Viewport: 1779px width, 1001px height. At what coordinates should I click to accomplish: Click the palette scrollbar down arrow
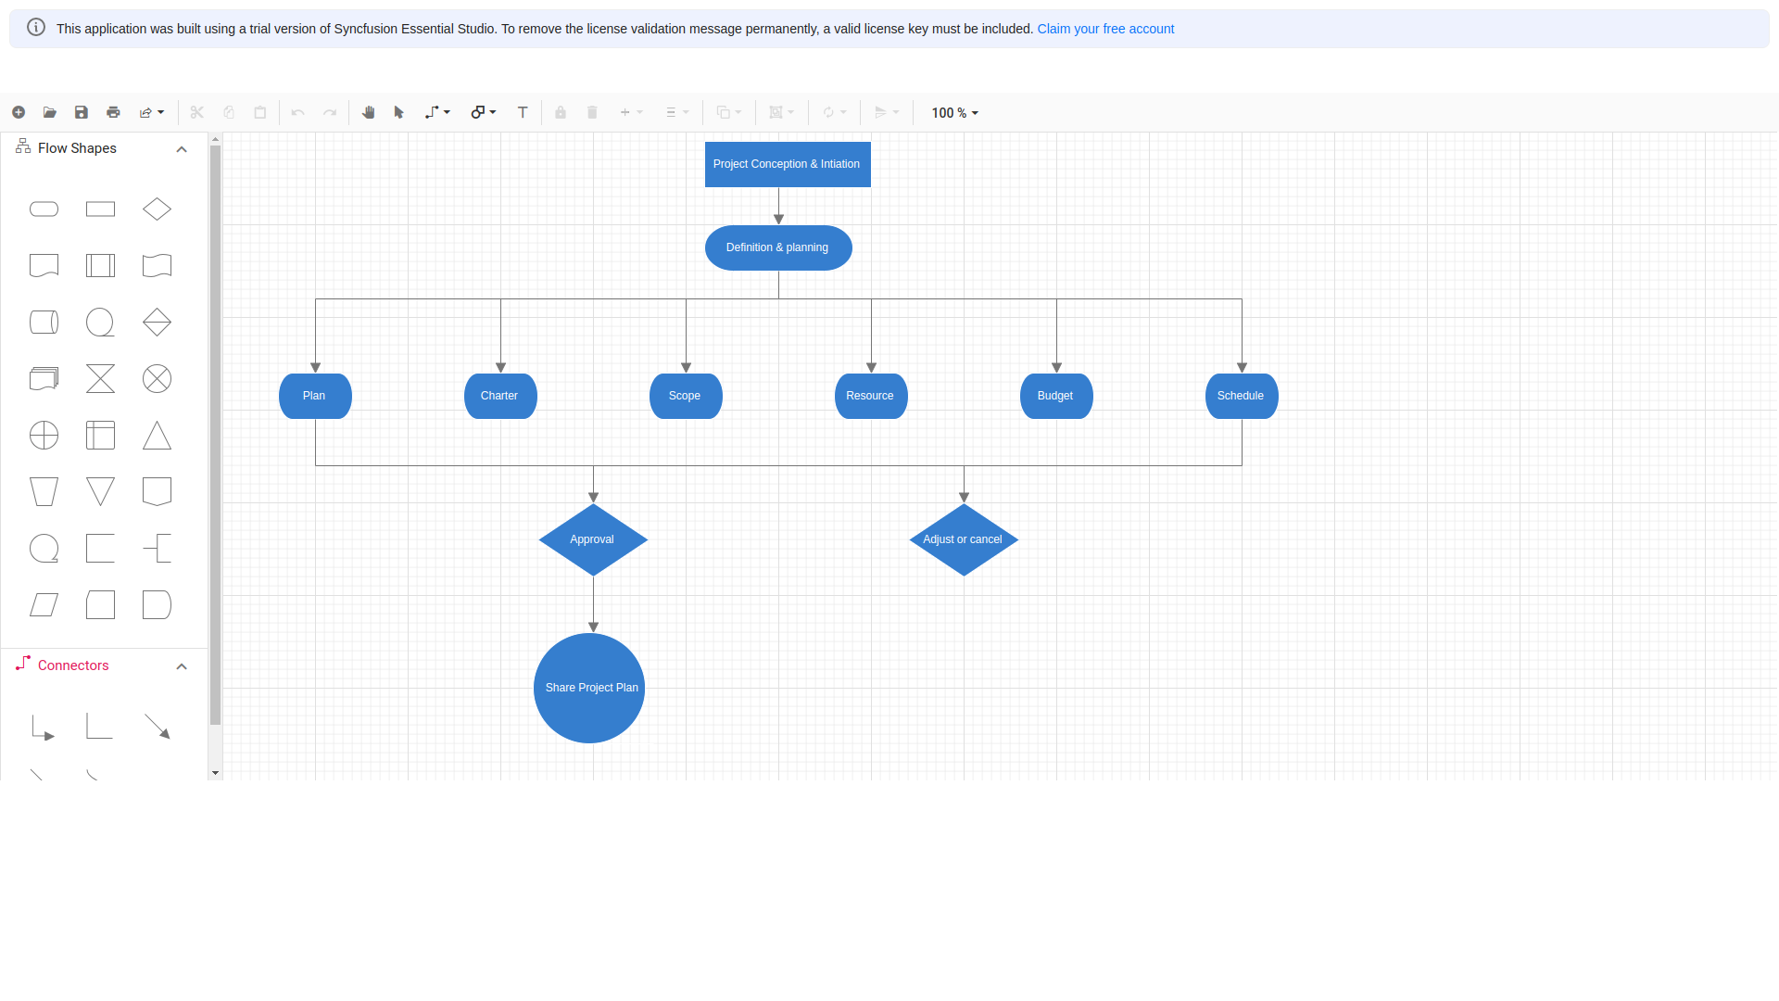point(215,772)
